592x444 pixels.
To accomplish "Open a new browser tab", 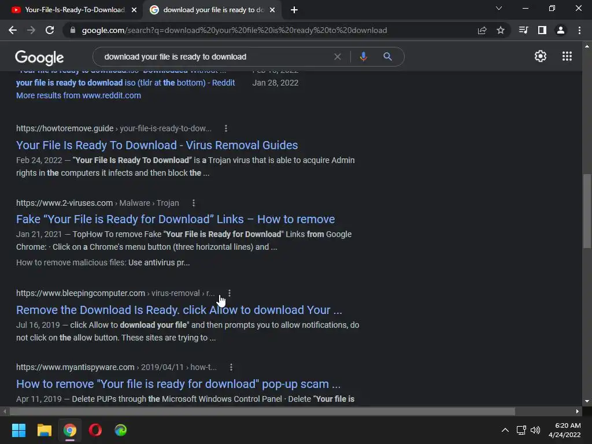I will [294, 10].
